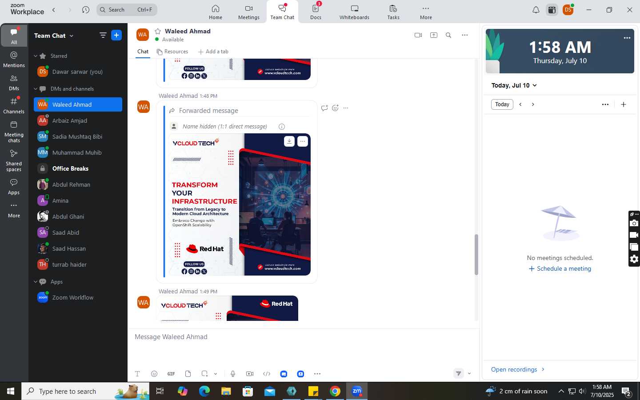Open more actions for forwarded message
The image size is (640, 400).
tap(346, 108)
